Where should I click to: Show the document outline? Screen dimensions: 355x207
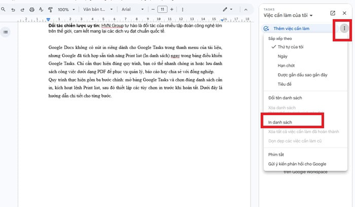(6, 32)
